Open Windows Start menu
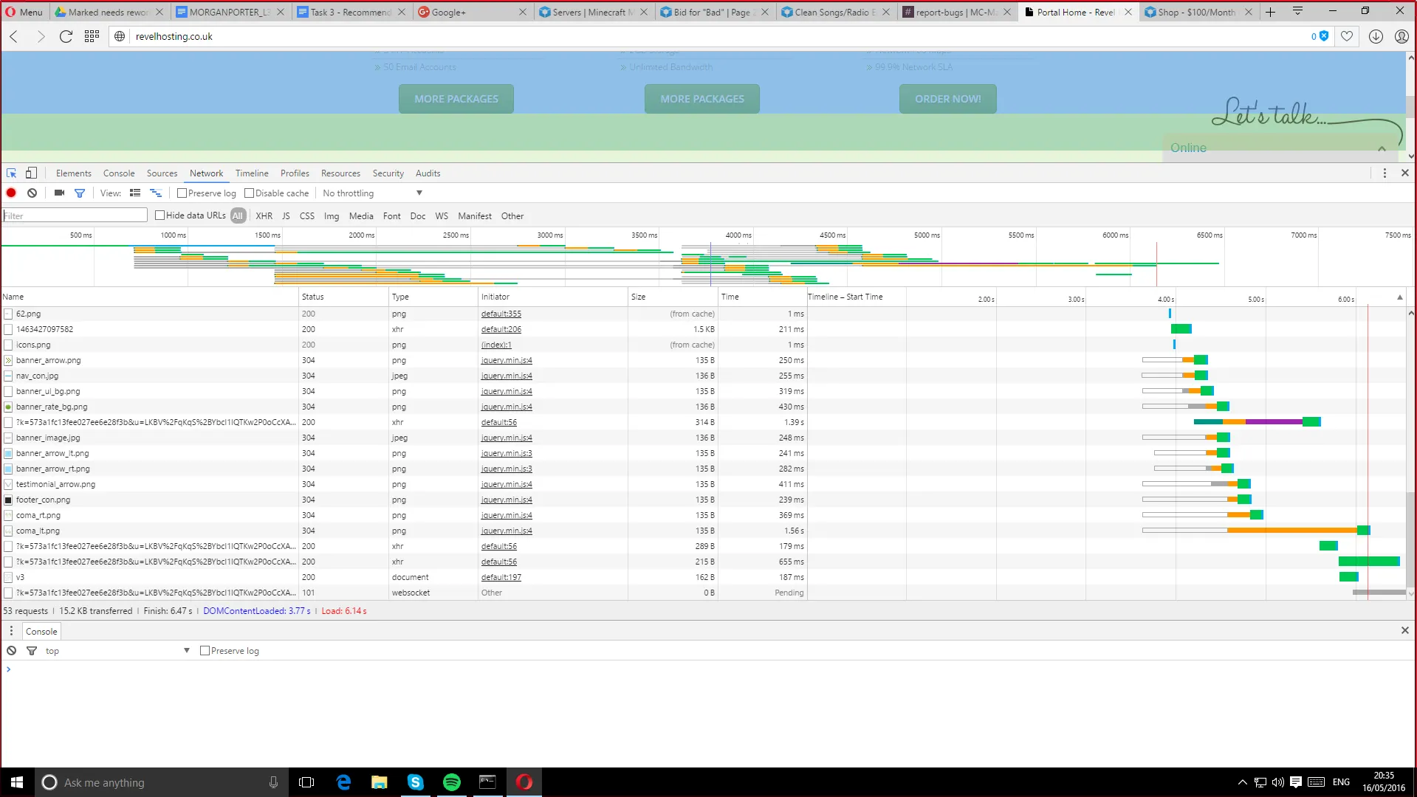The image size is (1417, 797). coord(17,782)
